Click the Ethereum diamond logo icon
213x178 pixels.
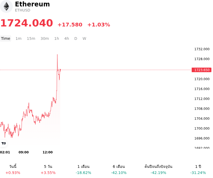tap(6, 6)
